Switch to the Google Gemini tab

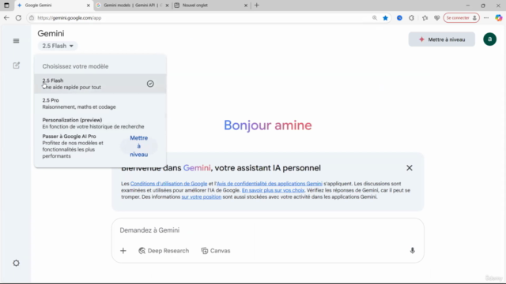click(x=53, y=6)
